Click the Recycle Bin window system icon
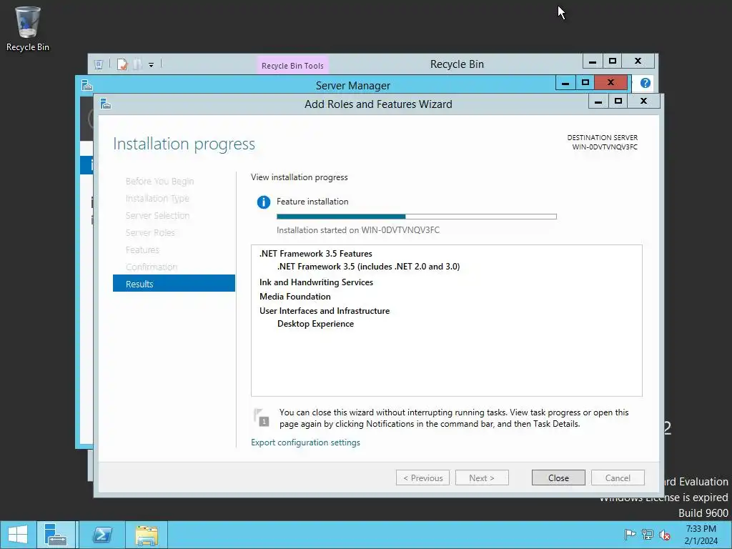This screenshot has height=549, width=732. (x=99, y=64)
